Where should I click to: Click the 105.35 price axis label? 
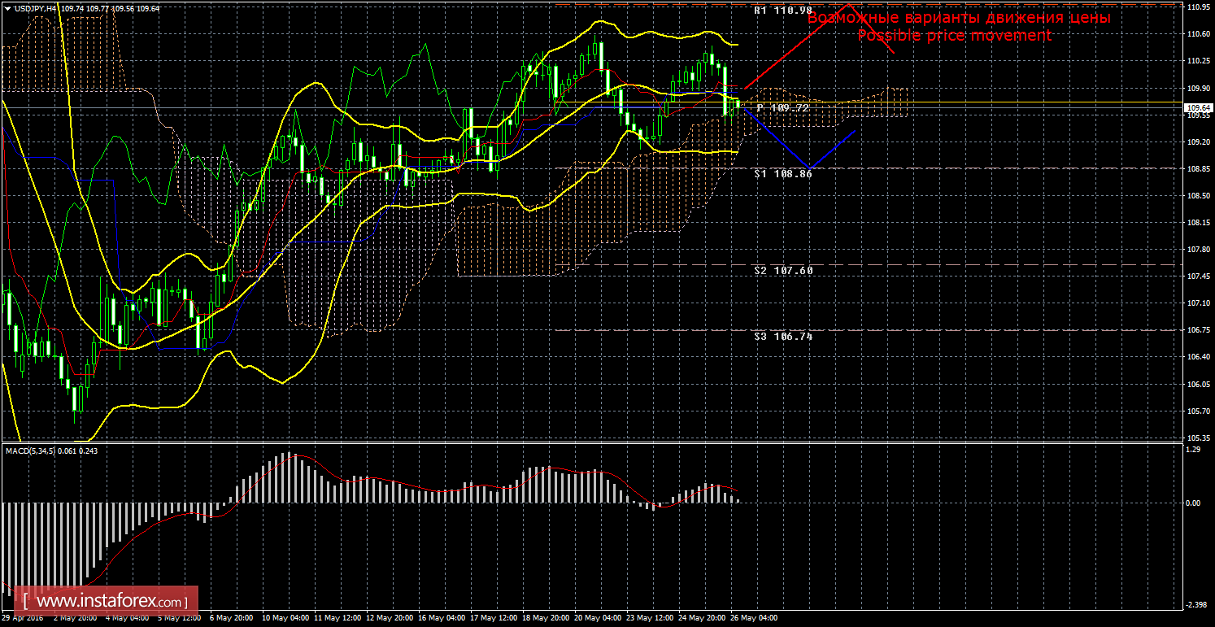[x=1197, y=437]
